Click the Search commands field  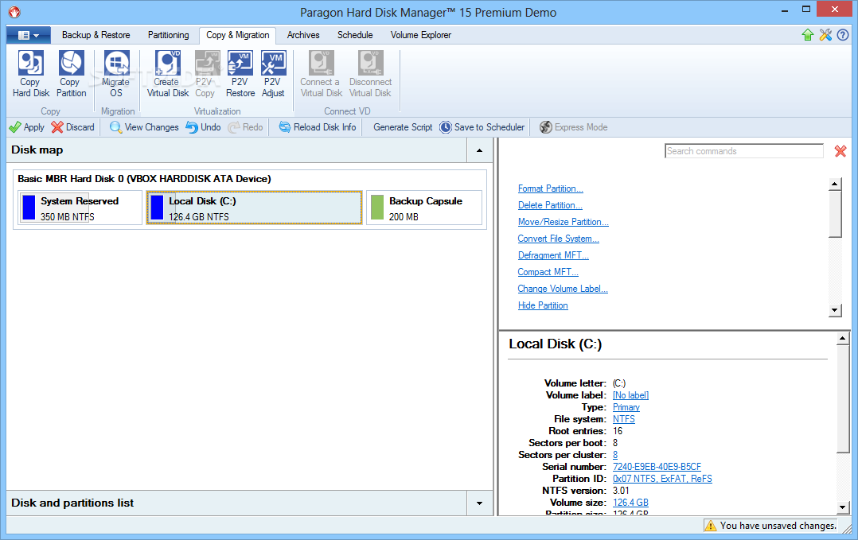(743, 151)
